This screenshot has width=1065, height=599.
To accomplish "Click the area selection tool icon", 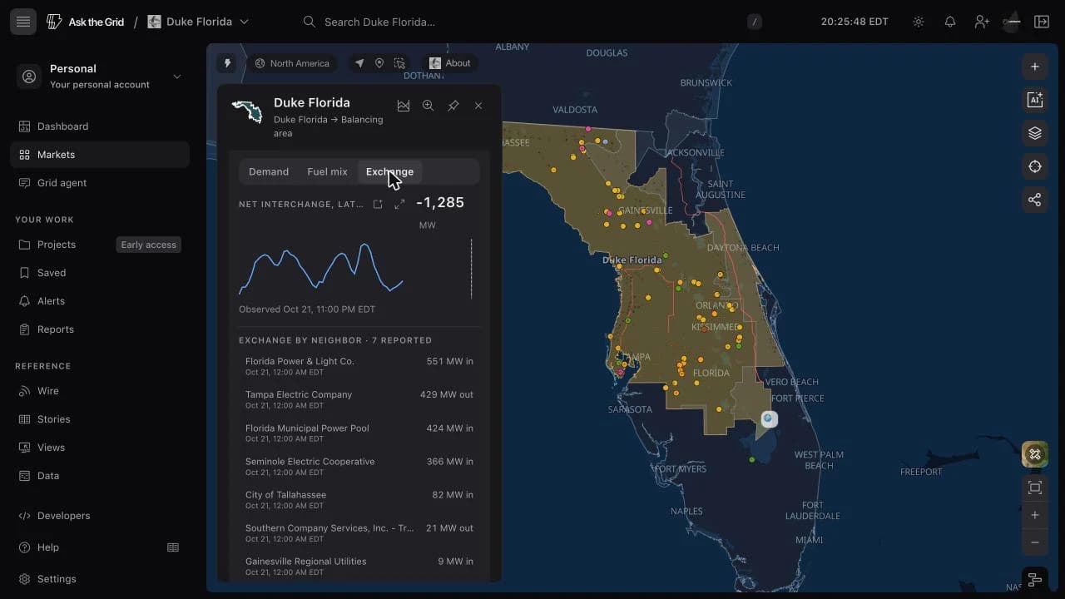I will click(400, 63).
